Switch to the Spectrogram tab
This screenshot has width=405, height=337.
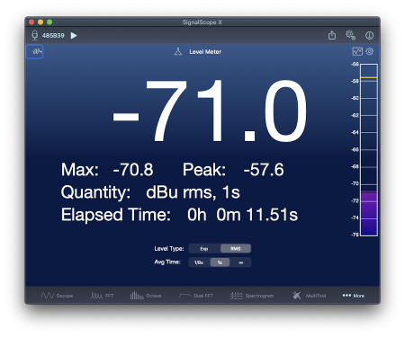252,296
